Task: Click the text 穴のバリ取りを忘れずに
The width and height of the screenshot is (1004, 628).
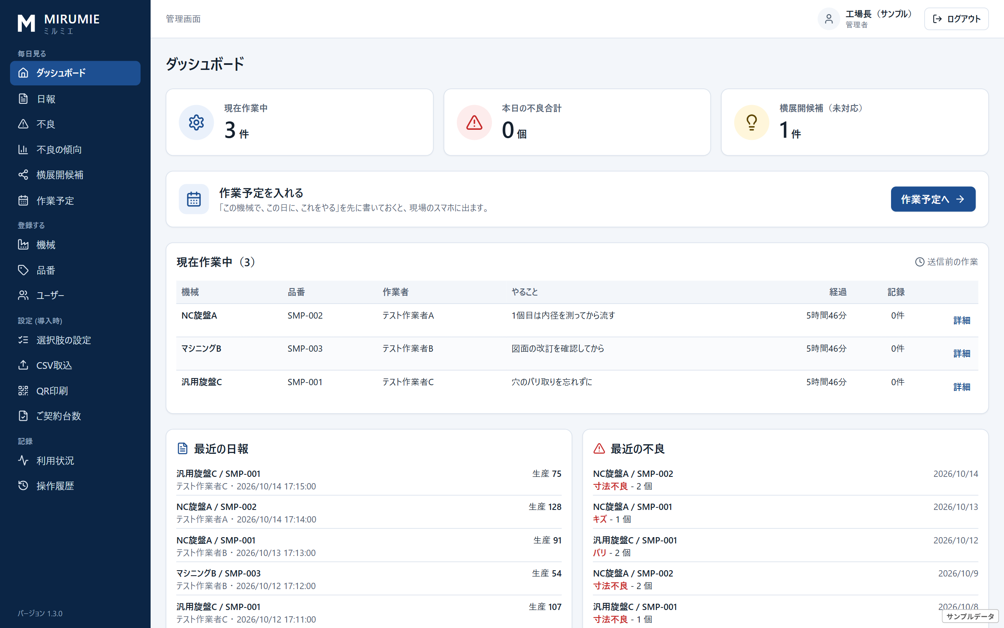Action: 552,382
